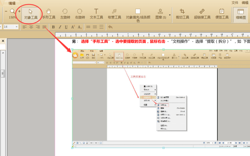Screen dimensions: 250x156
Task: Toggle the 缩略图 thumbnail panel
Action: pyautogui.click(x=241, y=14)
